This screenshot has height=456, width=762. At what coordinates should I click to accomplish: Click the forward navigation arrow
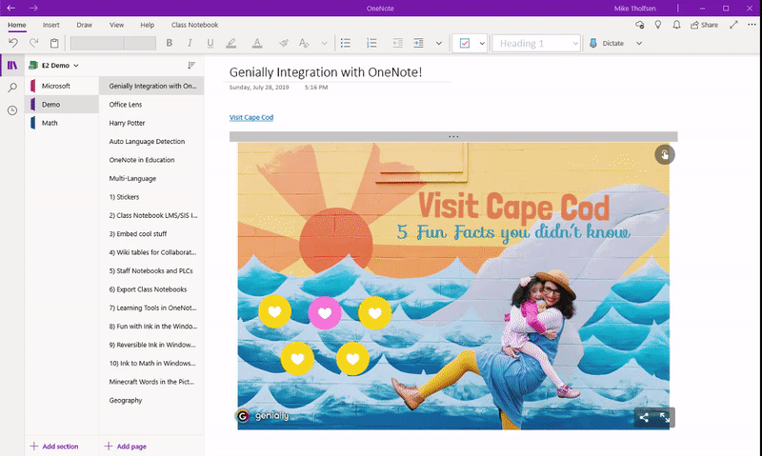(x=33, y=8)
